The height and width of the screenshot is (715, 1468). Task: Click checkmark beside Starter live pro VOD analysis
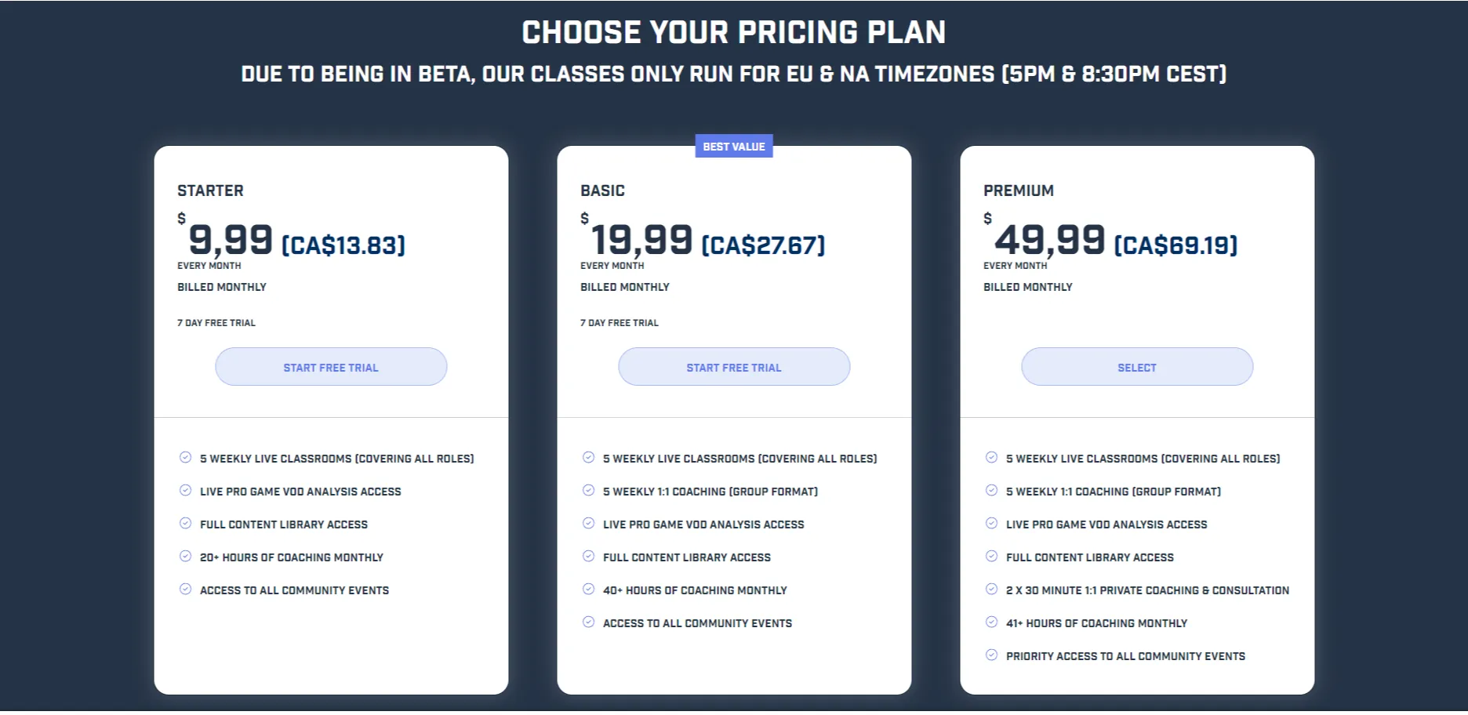pos(185,491)
